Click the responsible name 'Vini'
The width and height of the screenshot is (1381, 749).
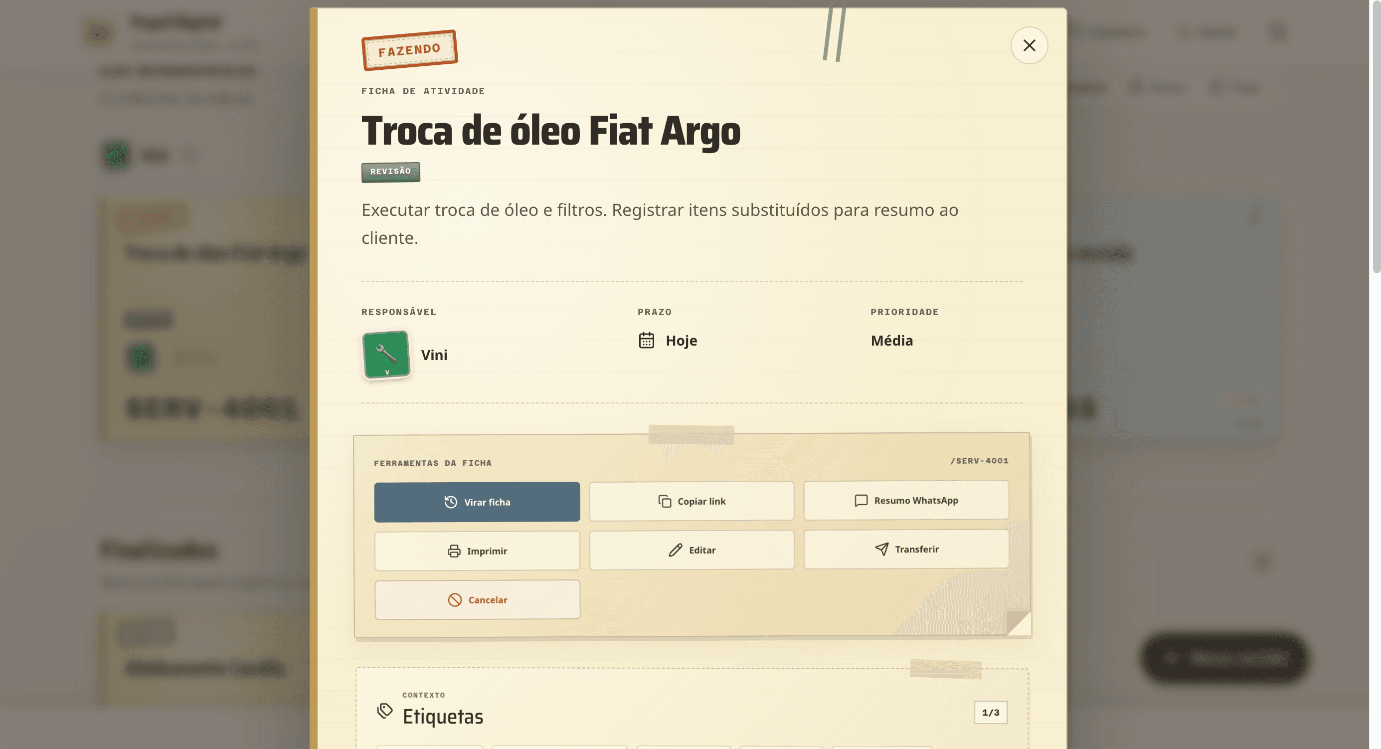434,355
